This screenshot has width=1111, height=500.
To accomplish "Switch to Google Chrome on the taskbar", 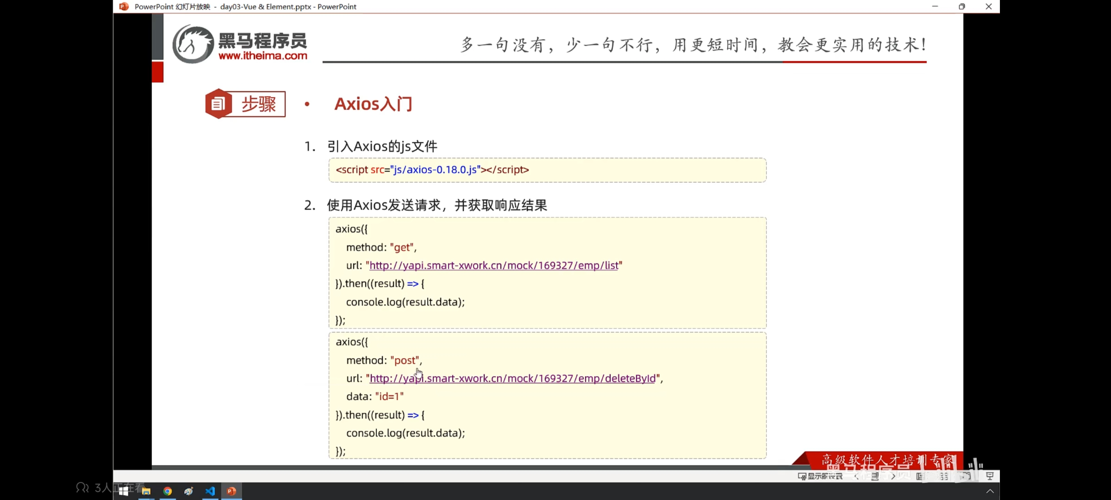I will (167, 491).
